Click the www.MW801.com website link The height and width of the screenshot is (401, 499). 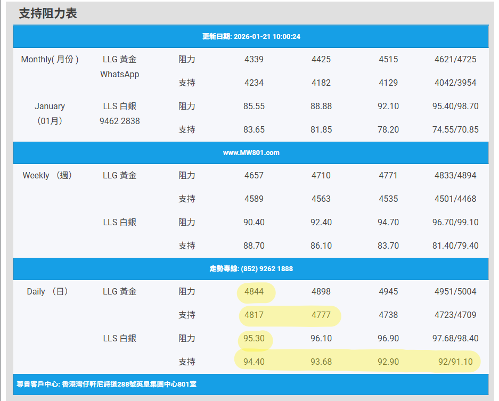click(x=251, y=152)
